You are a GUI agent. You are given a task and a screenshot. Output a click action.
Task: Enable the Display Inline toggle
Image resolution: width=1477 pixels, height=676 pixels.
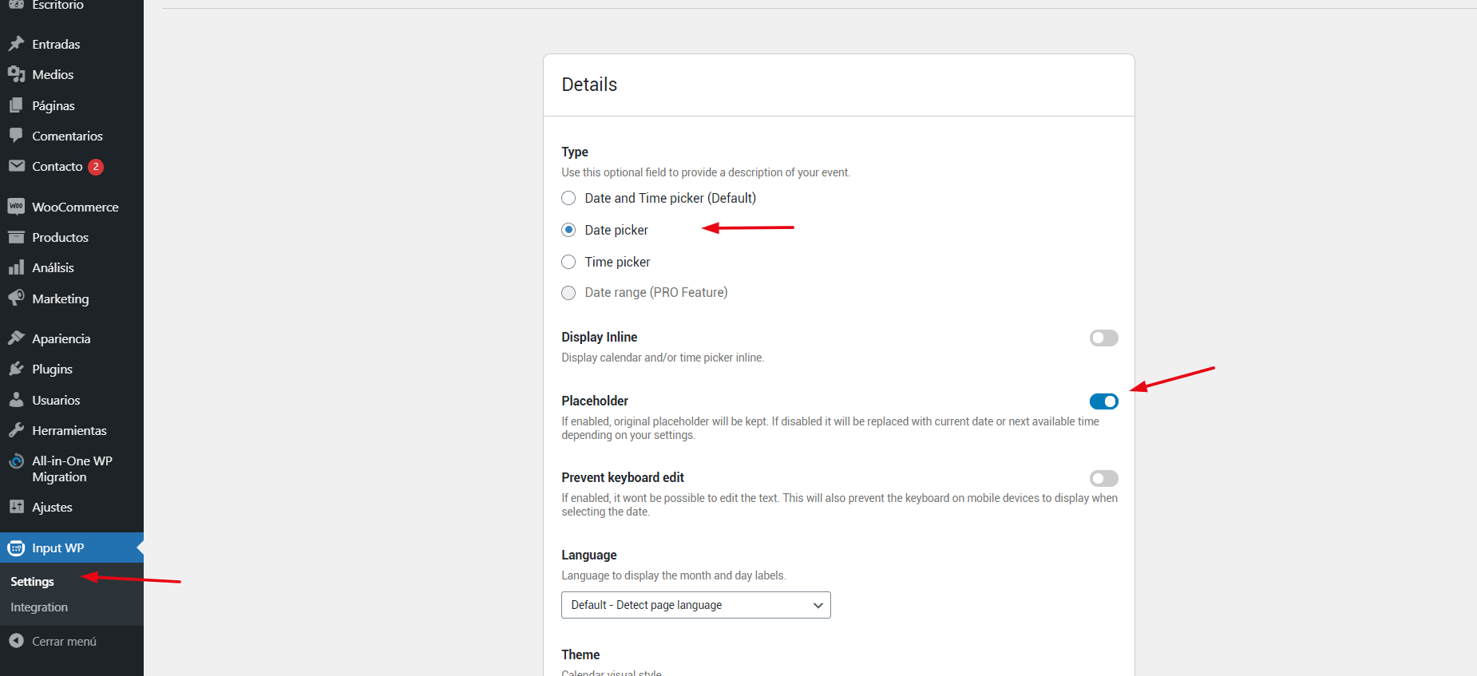tap(1103, 338)
